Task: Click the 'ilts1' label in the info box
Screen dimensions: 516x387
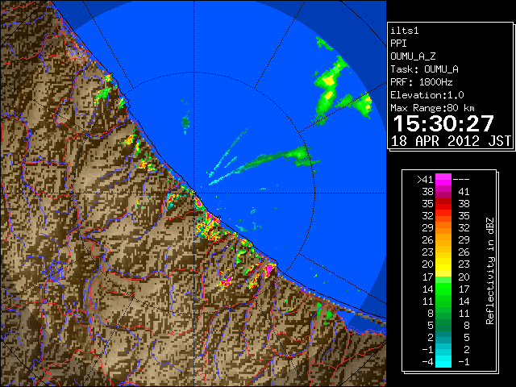Action: pos(405,31)
